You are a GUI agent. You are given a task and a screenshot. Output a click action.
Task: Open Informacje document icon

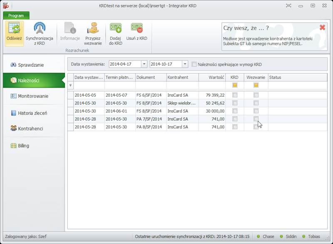[70, 28]
